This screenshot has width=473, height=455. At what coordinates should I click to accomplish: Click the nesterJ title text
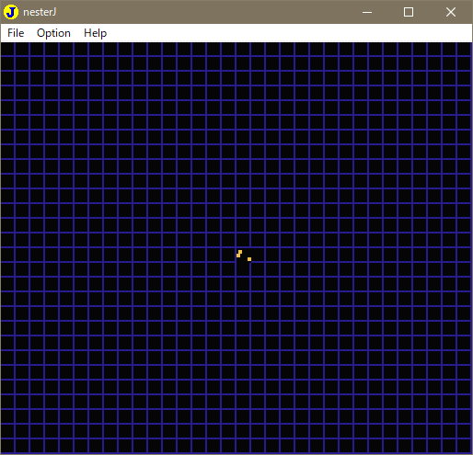[40, 12]
